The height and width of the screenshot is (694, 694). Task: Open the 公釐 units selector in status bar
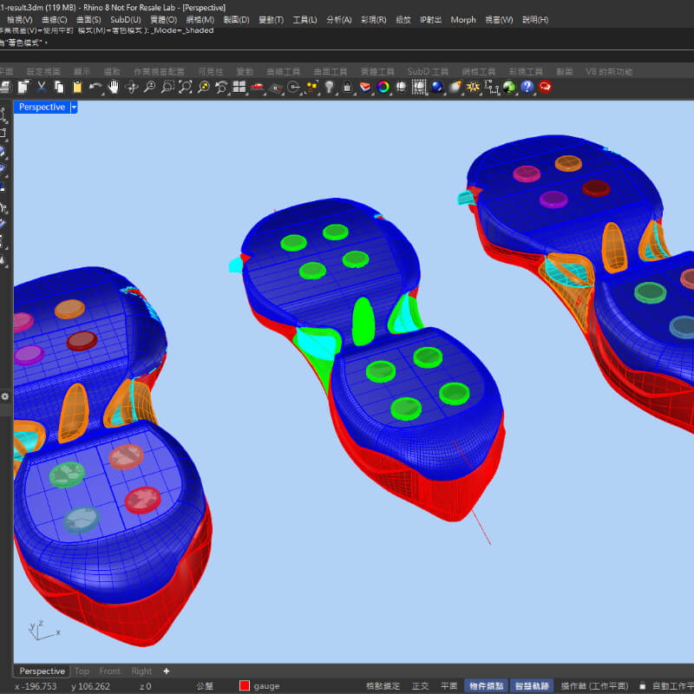tap(205, 685)
